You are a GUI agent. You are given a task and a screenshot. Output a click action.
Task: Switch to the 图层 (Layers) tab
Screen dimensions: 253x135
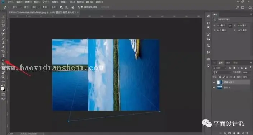click(x=221, y=63)
